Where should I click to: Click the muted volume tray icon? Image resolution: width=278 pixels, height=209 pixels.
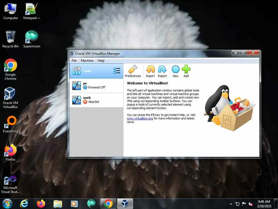click(251, 204)
